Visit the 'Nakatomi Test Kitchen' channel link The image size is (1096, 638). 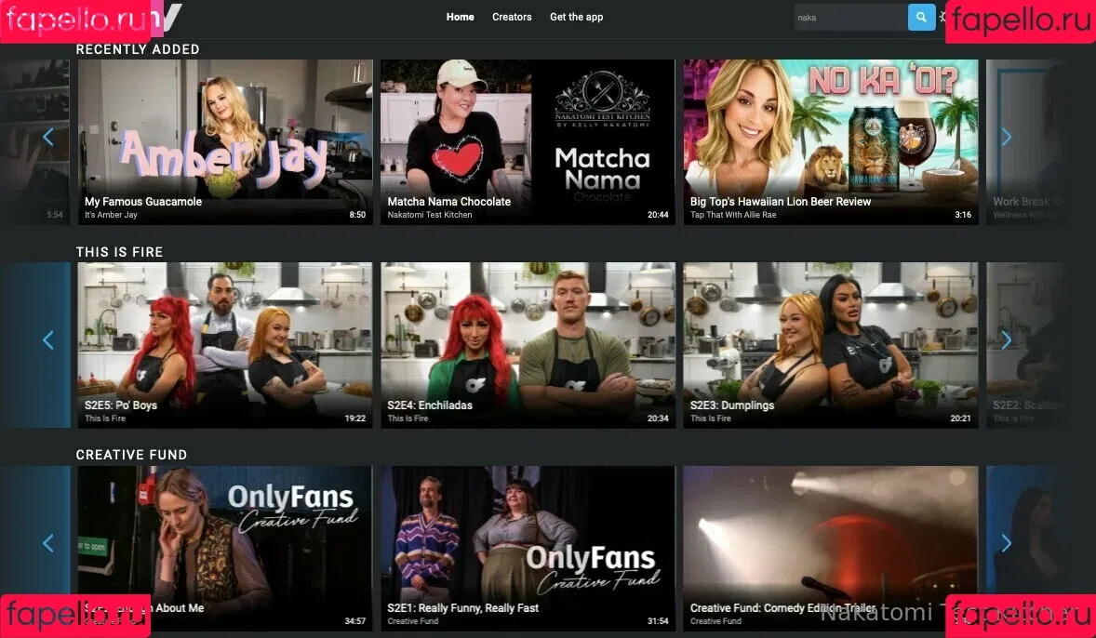429,215
